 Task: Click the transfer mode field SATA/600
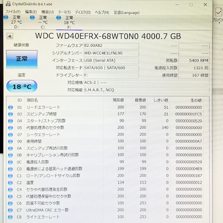pos(111,68)
